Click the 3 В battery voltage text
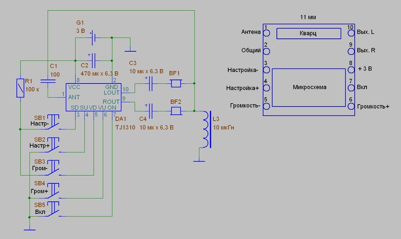The width and height of the screenshot is (401, 239). click(81, 31)
